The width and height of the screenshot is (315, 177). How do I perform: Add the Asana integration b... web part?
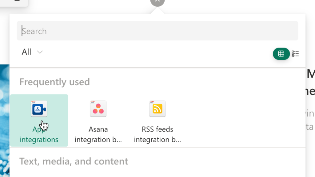(98, 121)
